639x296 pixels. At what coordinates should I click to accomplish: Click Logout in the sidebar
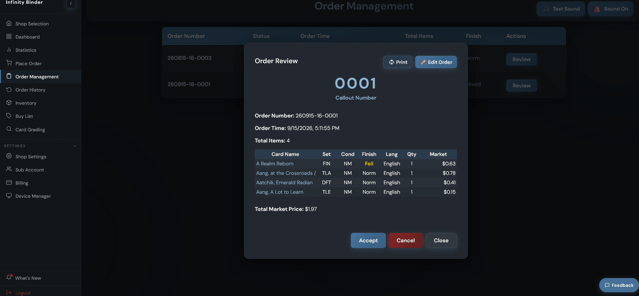(x=41, y=293)
